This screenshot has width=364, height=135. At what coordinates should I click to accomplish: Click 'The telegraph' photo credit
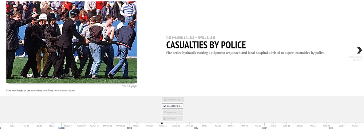pos(130,86)
